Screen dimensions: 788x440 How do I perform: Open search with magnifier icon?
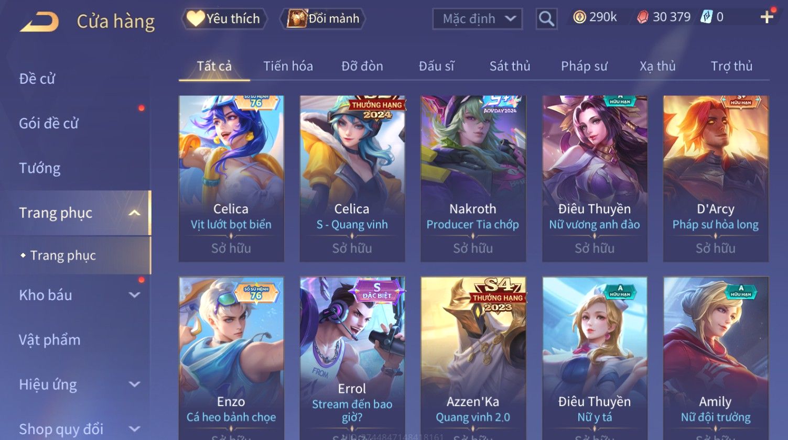point(546,19)
